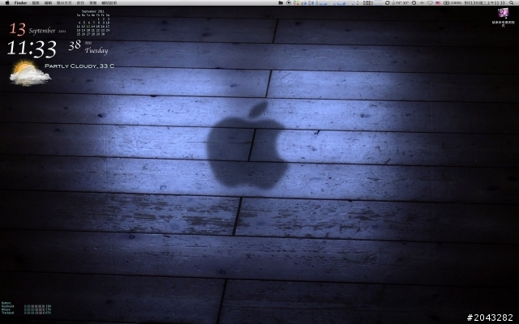The image size is (519, 324).
Task: Open the 視窗 (Window) menu
Action: (93, 3)
